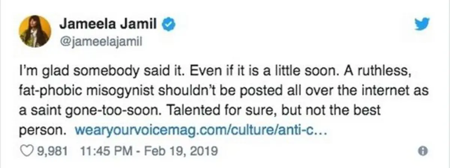Open the tweet info icon

[x=424, y=151]
